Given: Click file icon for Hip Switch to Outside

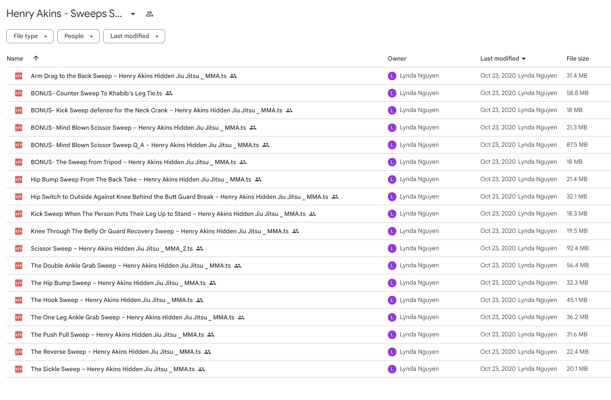Looking at the screenshot, I should (x=18, y=197).
